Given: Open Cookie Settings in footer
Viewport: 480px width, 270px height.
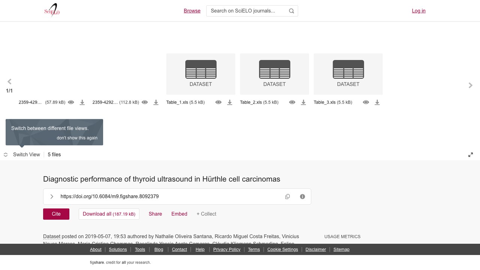Looking at the screenshot, I should [283, 249].
